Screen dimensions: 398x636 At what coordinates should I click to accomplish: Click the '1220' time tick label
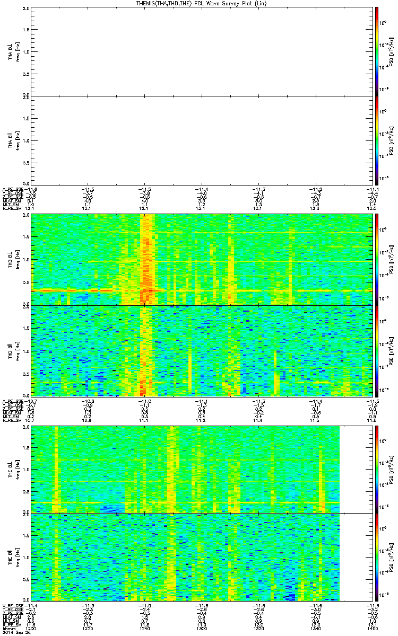88,629
